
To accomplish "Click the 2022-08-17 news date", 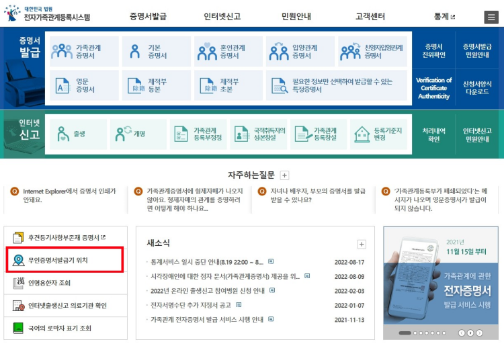I will (x=349, y=262).
